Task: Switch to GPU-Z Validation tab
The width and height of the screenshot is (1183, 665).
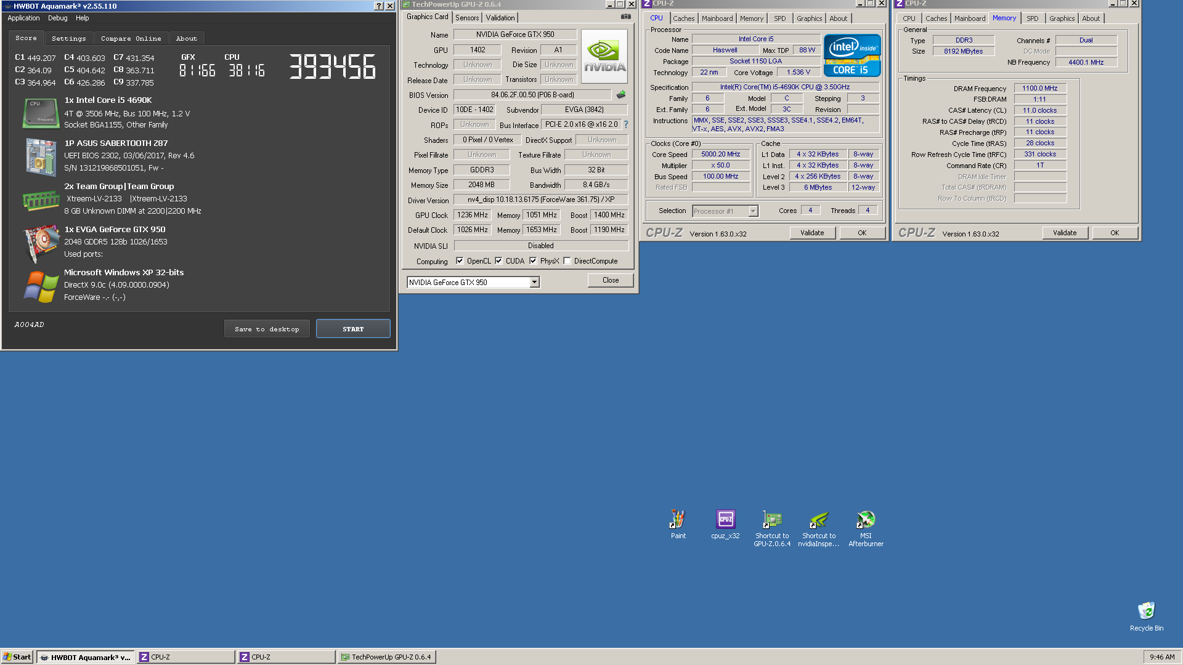Action: (x=500, y=18)
